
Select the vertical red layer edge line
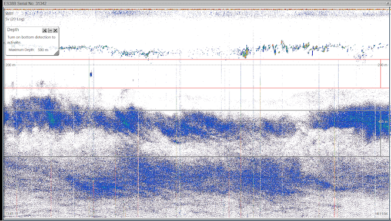coord(381,73)
